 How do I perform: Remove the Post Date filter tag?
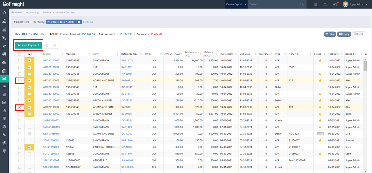pos(79,22)
